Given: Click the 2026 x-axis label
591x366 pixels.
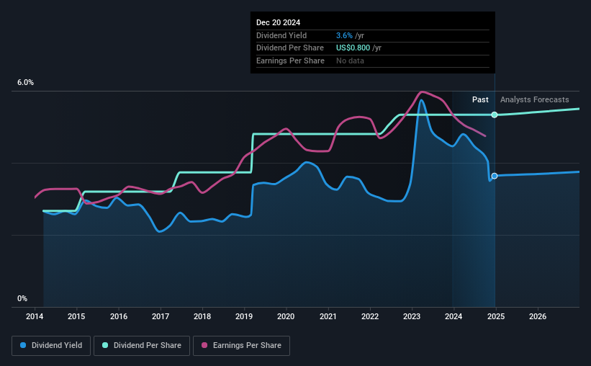Looking at the screenshot, I should tap(538, 316).
